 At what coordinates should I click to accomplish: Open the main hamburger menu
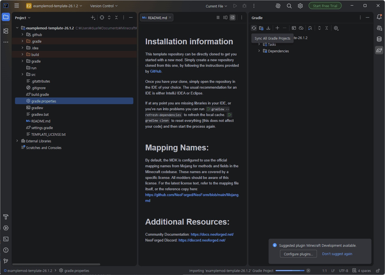point(17,6)
